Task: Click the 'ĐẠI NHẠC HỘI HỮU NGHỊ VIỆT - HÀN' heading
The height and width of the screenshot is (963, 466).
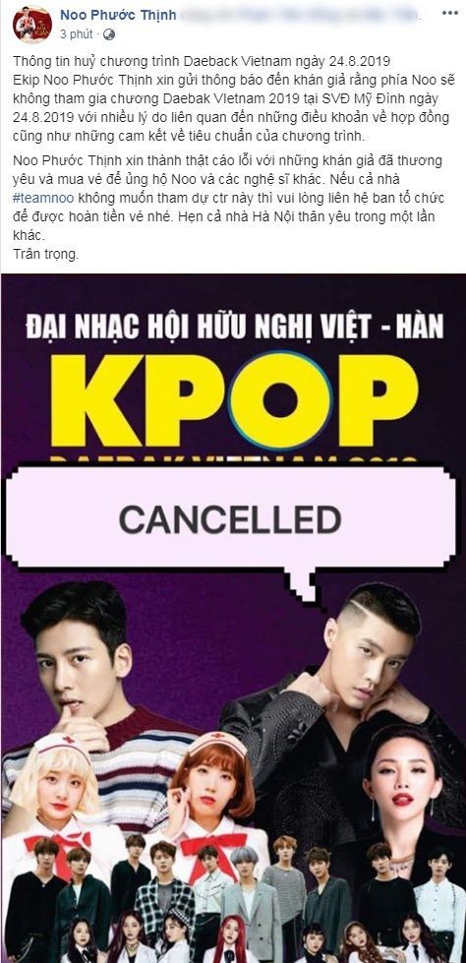Action: pyautogui.click(x=235, y=327)
